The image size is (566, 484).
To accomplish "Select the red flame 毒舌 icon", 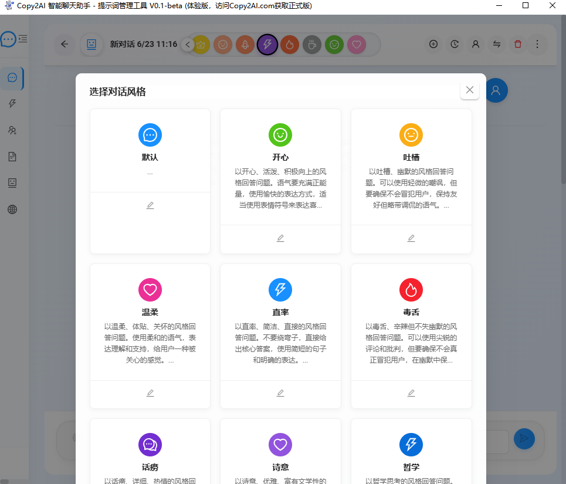I will click(x=411, y=290).
